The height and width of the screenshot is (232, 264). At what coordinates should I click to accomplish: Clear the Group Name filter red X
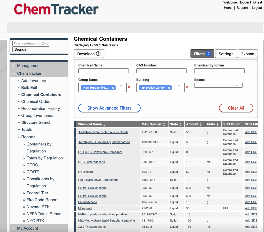129,87
